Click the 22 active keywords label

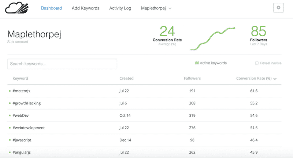[211, 63]
